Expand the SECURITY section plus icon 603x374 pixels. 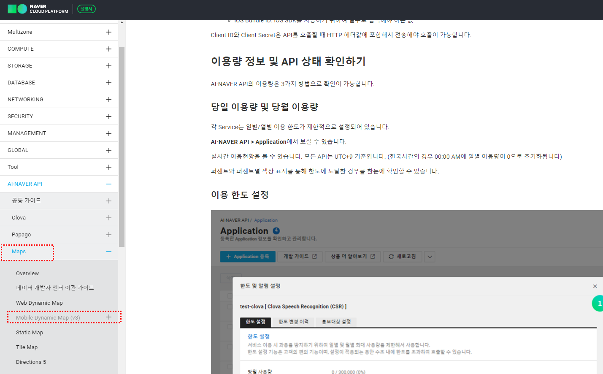(x=109, y=117)
